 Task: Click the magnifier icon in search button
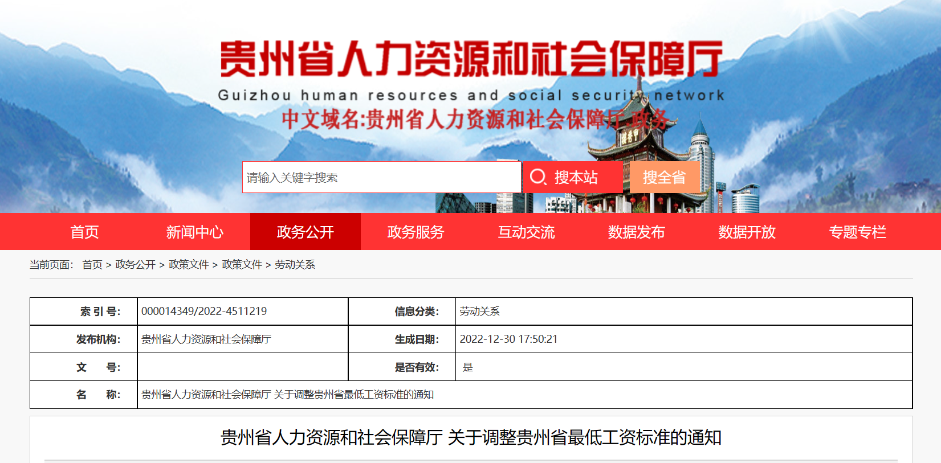click(537, 177)
